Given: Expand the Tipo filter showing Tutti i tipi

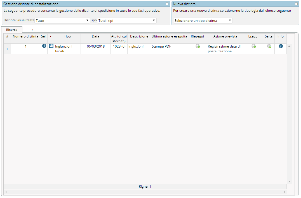Looking at the screenshot, I should tap(127, 20).
